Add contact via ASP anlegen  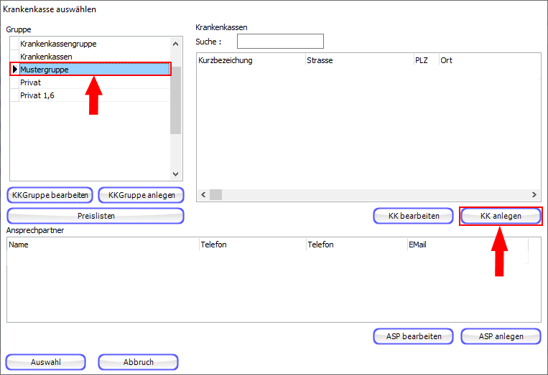(501, 336)
